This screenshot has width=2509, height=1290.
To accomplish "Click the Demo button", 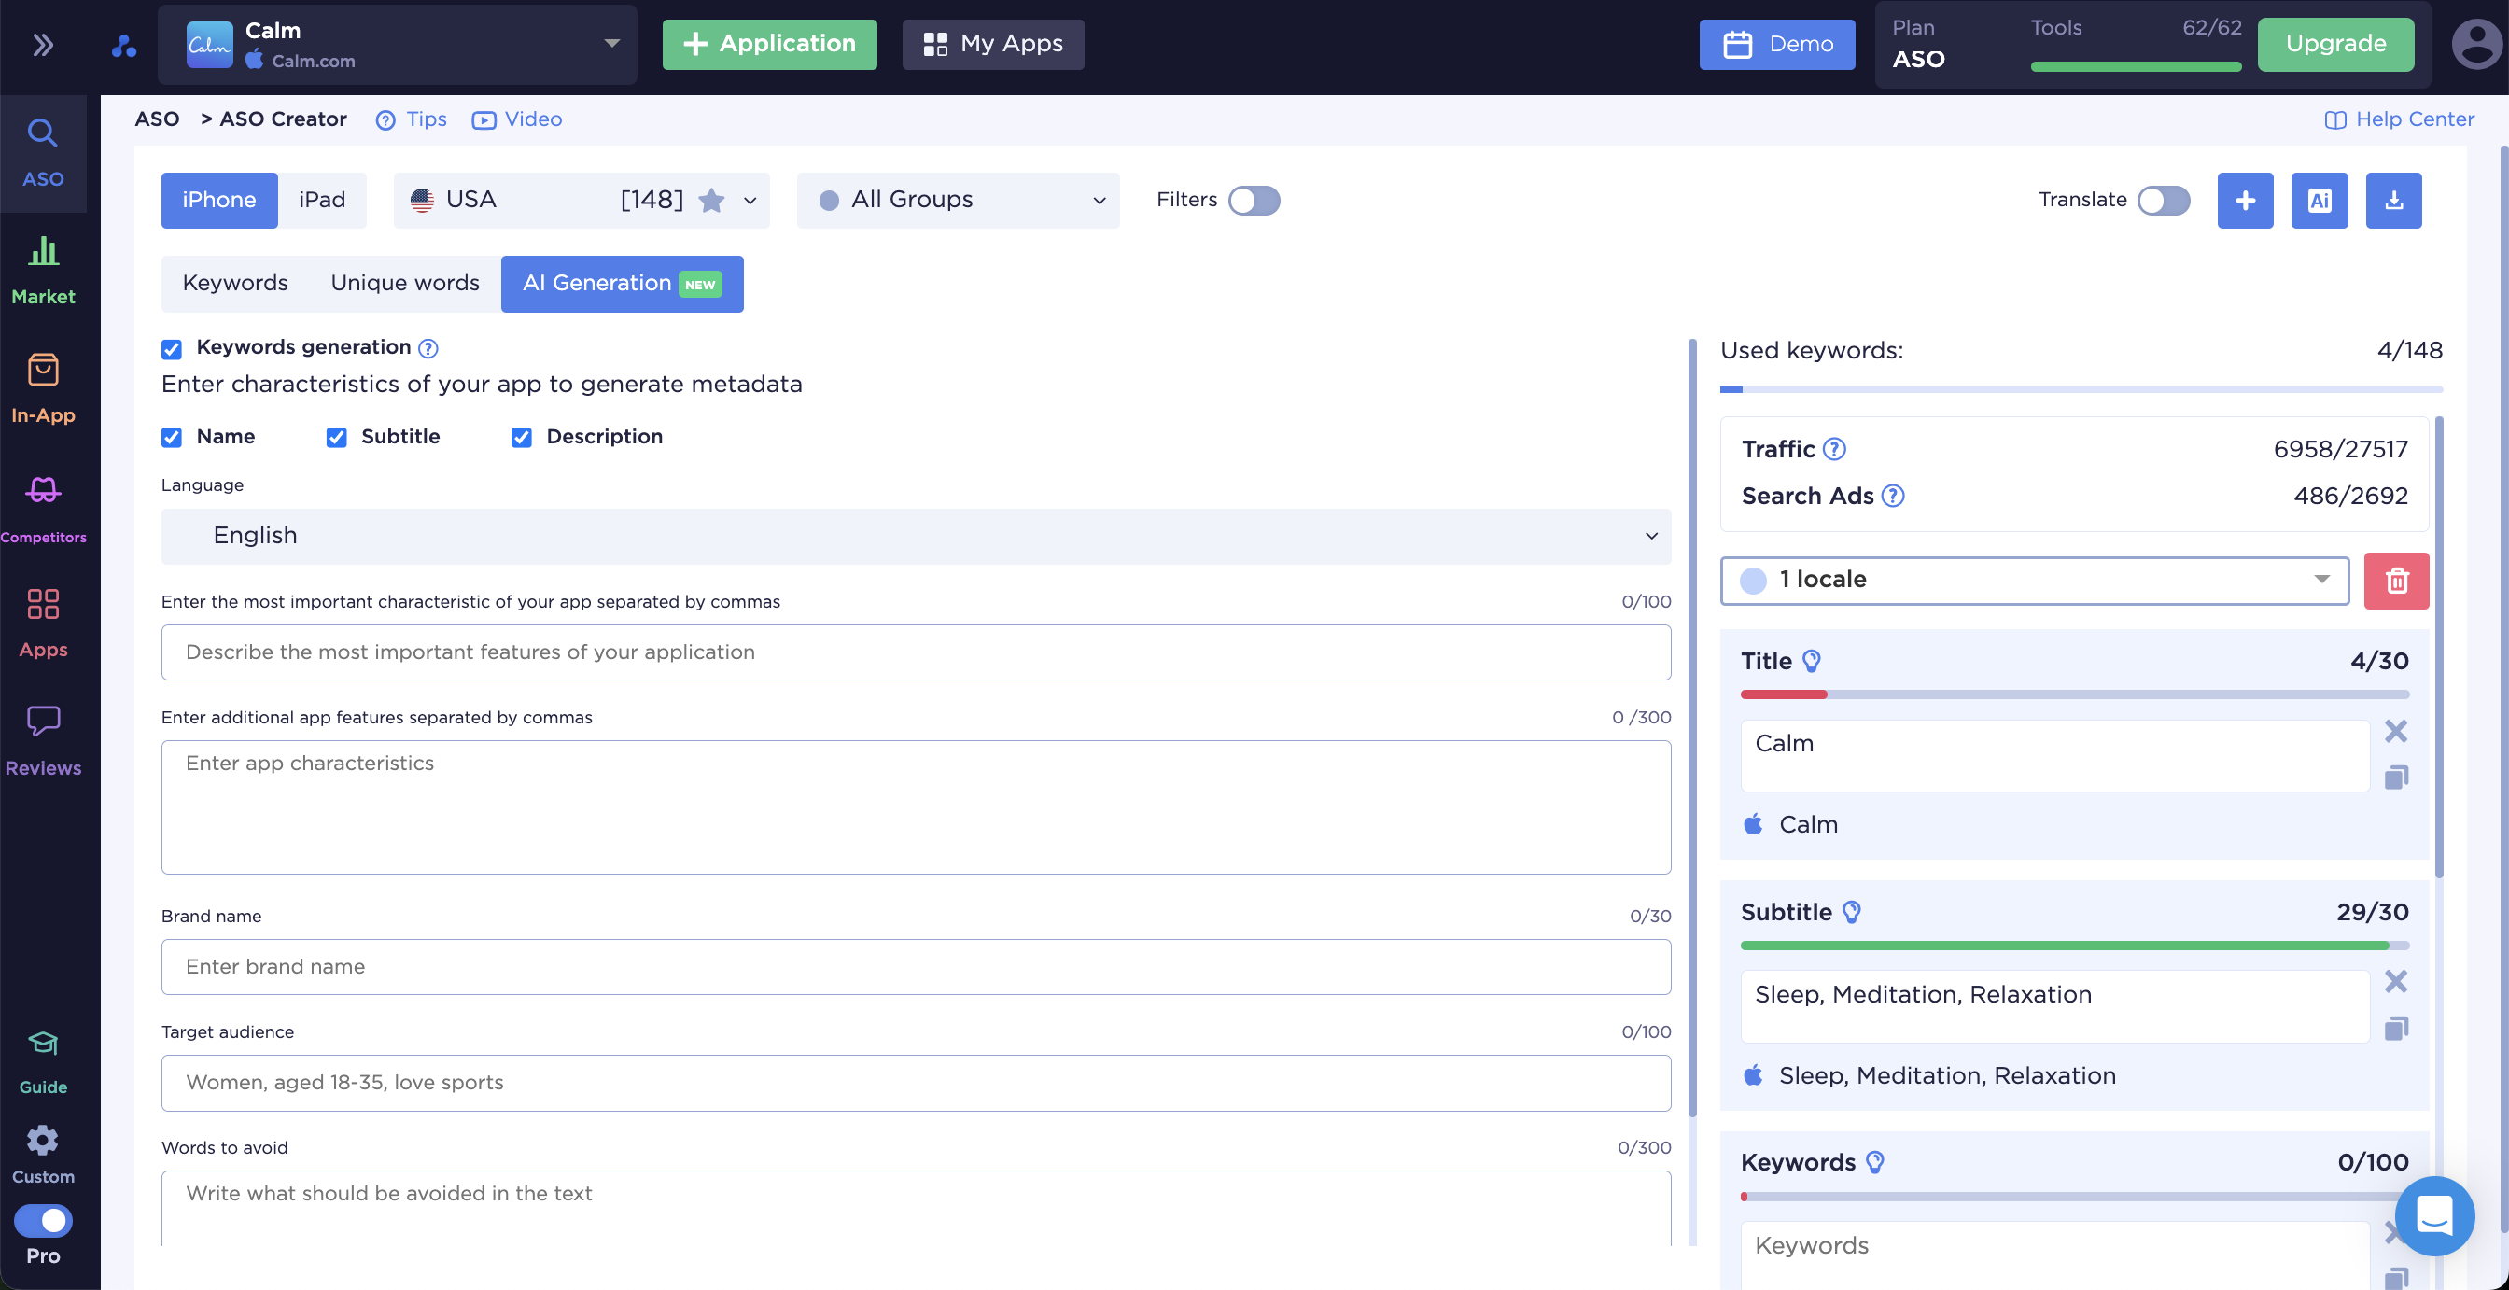I will click(x=1777, y=45).
